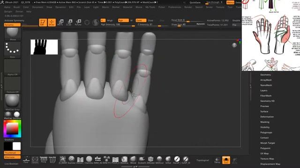Open the Material menu
The width and height of the screenshot is (300, 168).
coord(127,7)
